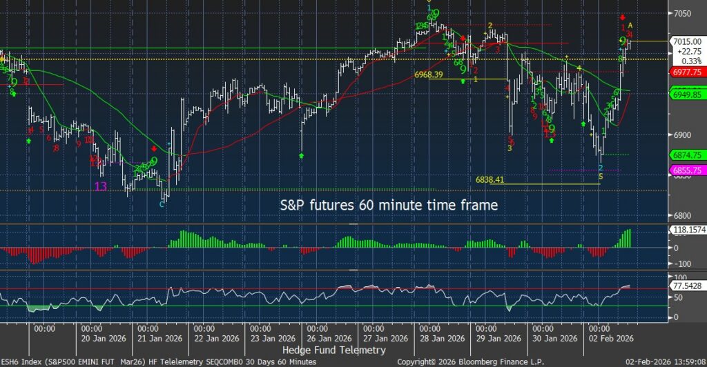Click the cyan 2 label at February low
Screen dimensions: 707x367
click(600, 168)
